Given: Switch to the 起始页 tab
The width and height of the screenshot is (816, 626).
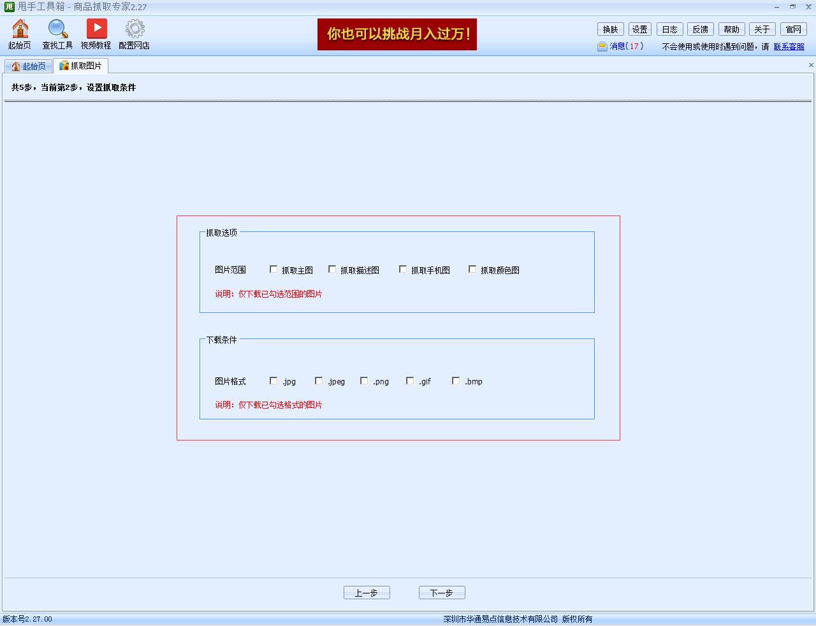Looking at the screenshot, I should (x=29, y=65).
